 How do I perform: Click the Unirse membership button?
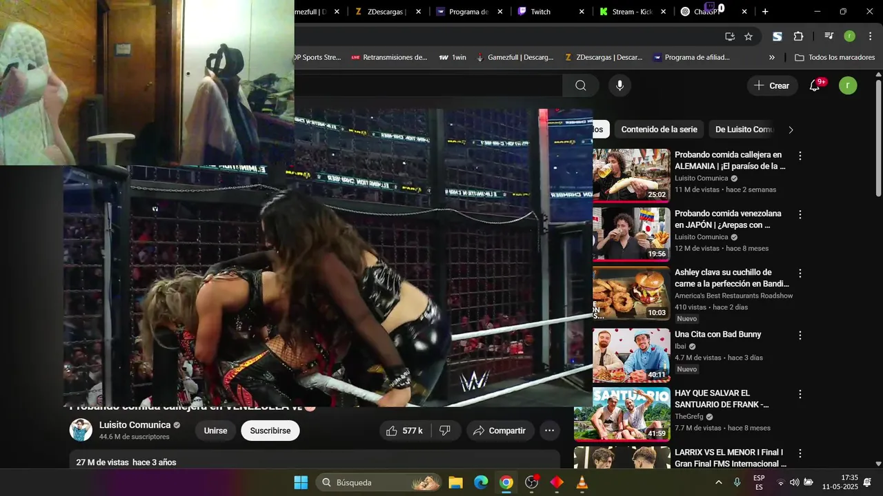point(215,431)
